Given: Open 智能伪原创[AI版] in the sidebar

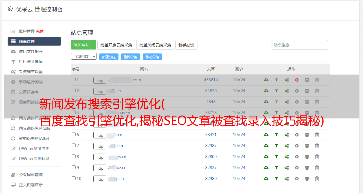Looking at the screenshot, I should (34, 138).
